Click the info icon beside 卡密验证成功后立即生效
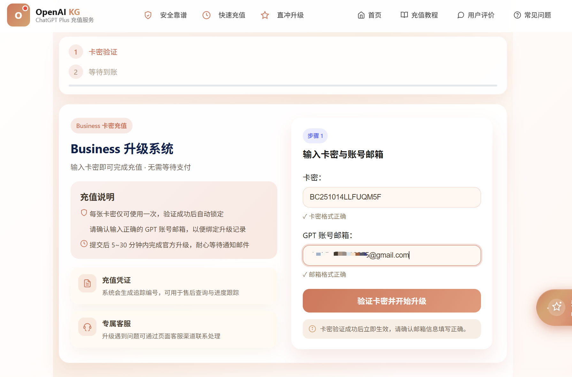This screenshot has height=377, width=572. pos(312,329)
